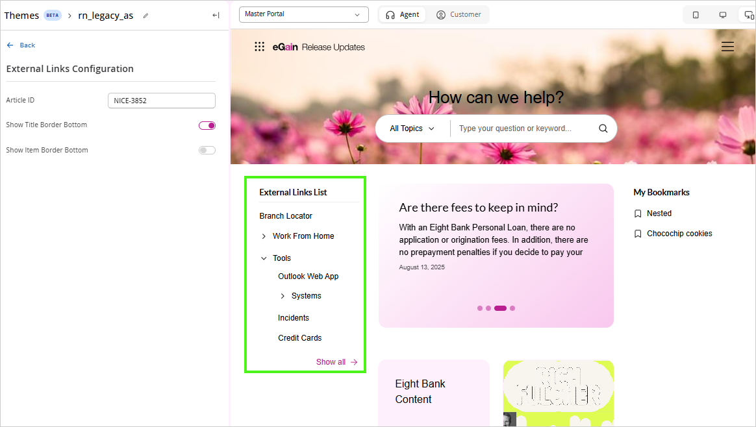
Task: Click the eGain logo
Action: 286,46
